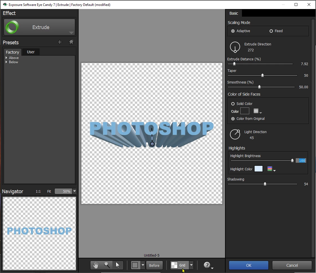Click the Grid background button
The width and height of the screenshot is (316, 273).
180,265
